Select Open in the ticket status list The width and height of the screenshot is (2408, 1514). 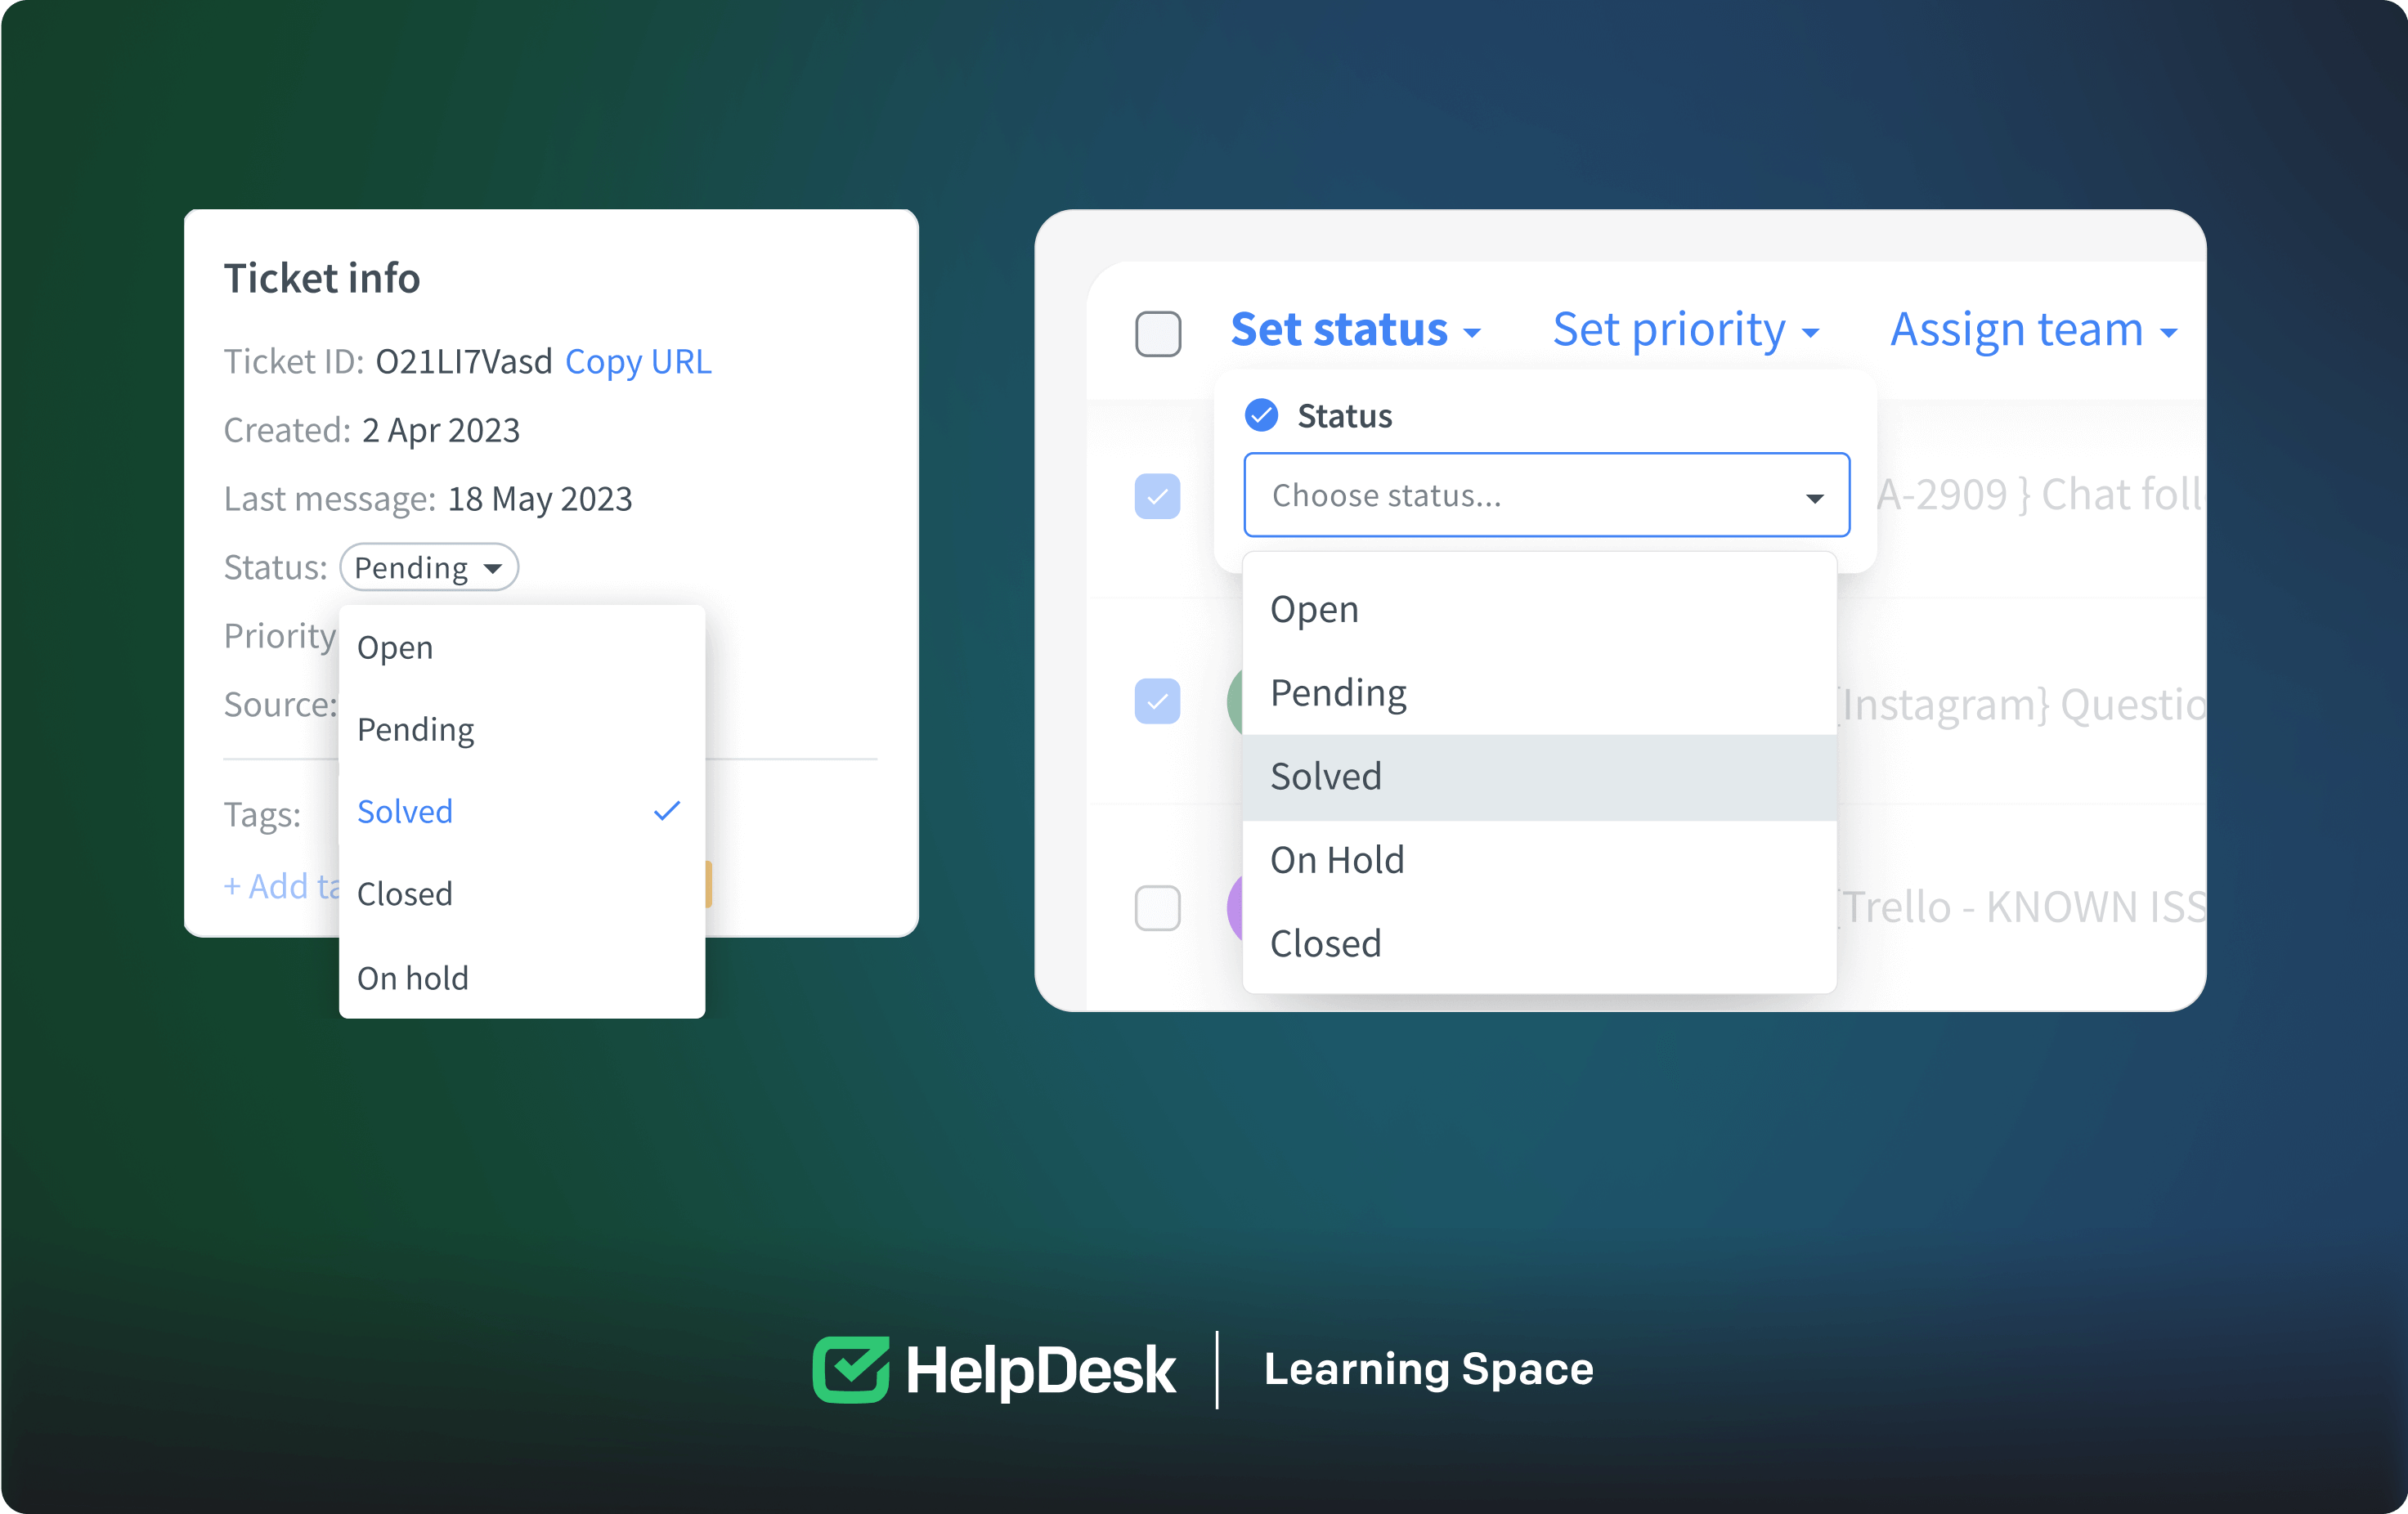[x=395, y=647]
